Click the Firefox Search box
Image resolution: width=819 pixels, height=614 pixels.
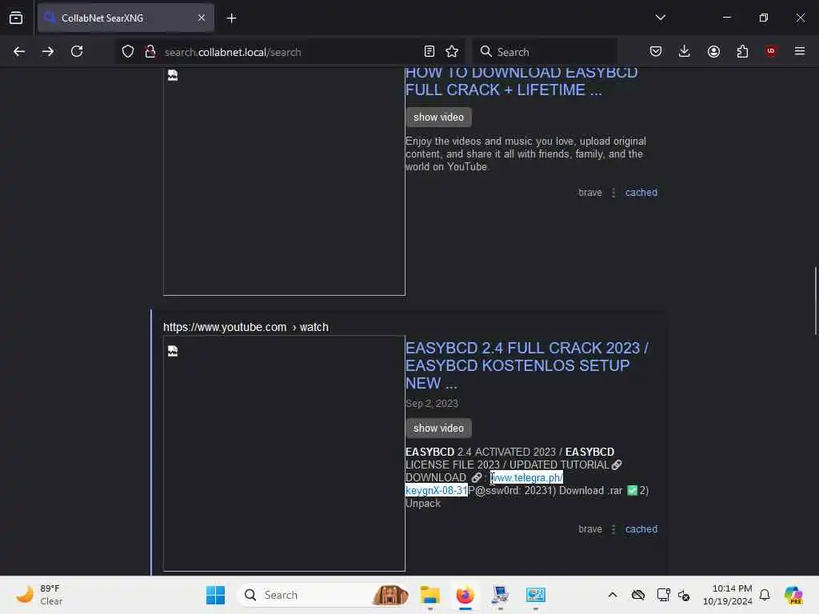pos(545,52)
